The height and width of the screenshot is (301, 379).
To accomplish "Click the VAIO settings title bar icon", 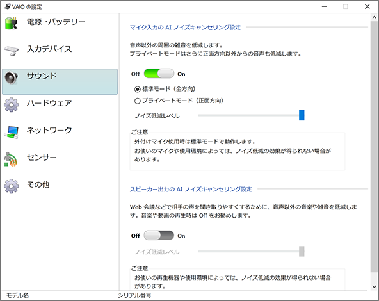I will point(7,6).
